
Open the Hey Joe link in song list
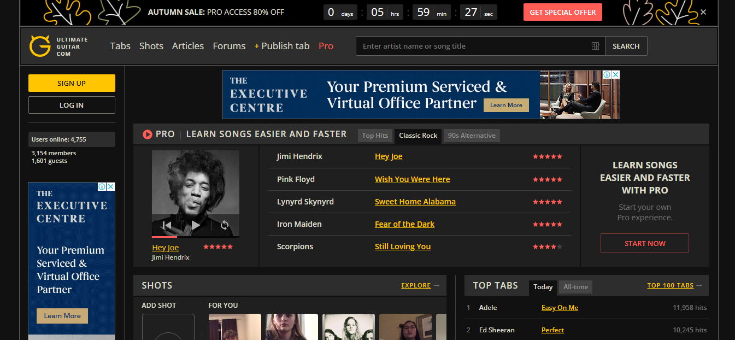pyautogui.click(x=389, y=156)
